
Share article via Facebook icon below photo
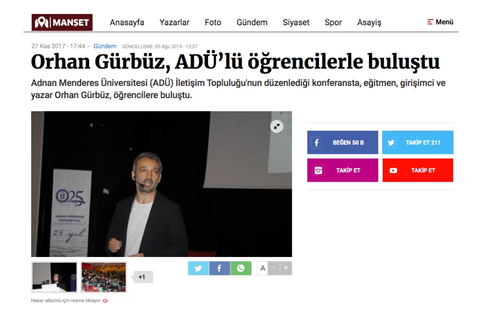click(x=220, y=268)
